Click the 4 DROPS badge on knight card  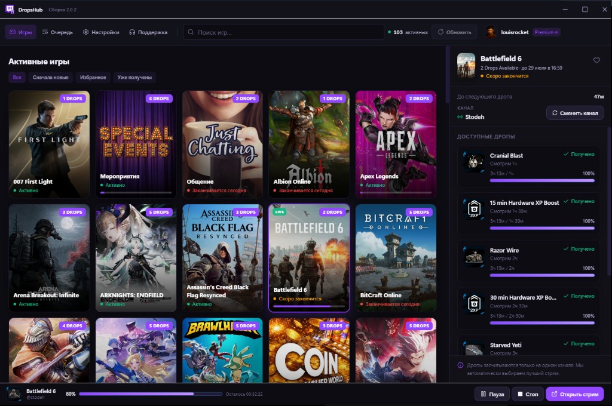pos(72,325)
